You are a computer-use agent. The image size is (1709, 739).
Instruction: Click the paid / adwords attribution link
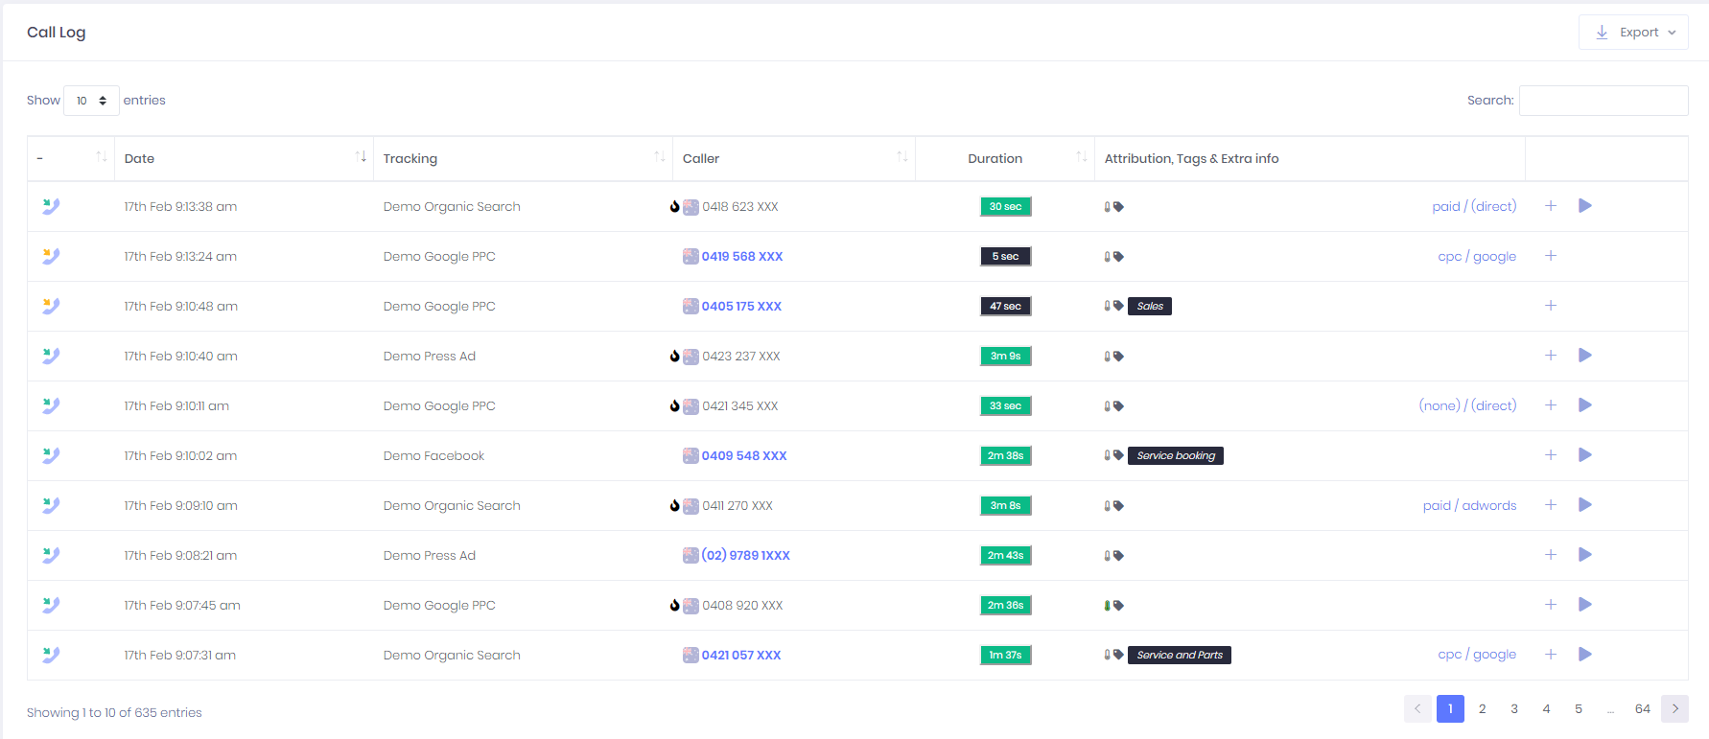click(1469, 505)
